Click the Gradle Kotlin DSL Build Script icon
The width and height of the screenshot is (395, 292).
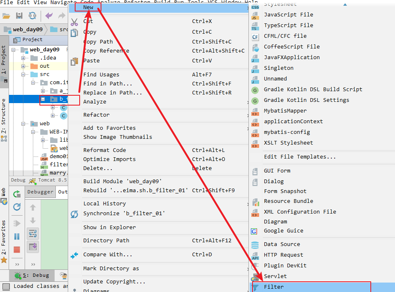click(x=255, y=90)
